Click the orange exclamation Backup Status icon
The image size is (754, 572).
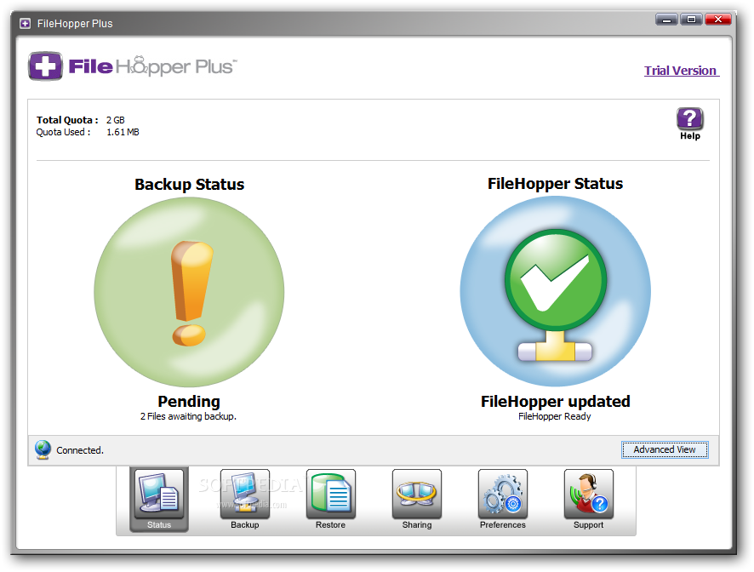190,292
